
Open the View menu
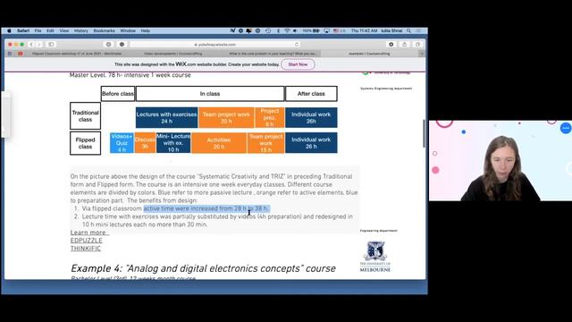pyautogui.click(x=64, y=31)
